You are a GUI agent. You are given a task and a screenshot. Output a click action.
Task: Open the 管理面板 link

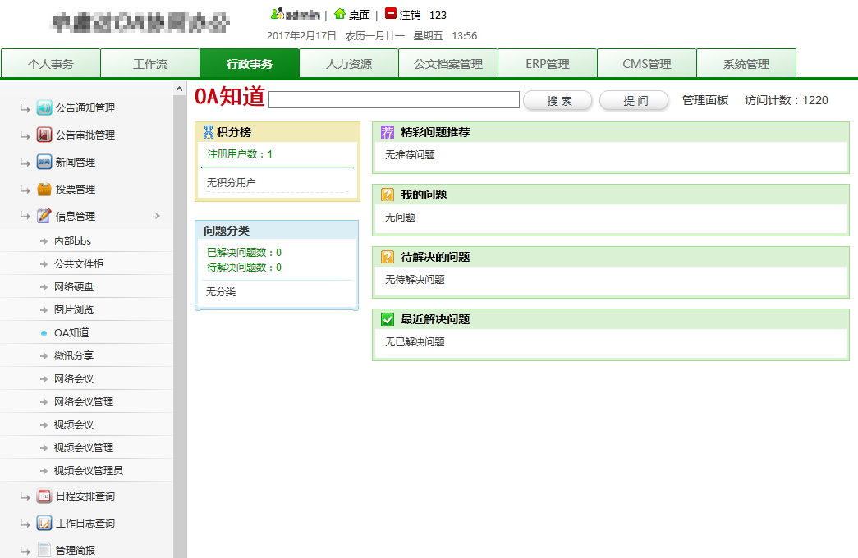[705, 100]
